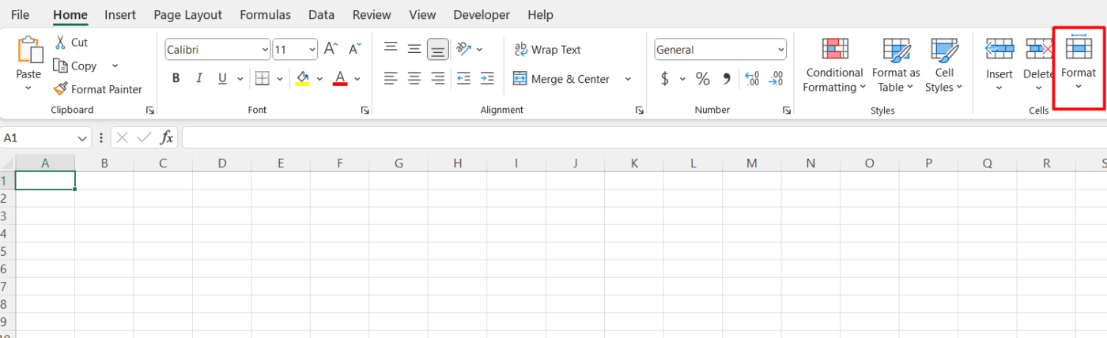Toggle Italic formatting
The width and height of the screenshot is (1107, 338).
(199, 78)
